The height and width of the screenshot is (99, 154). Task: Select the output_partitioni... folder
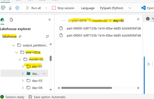[33, 45]
